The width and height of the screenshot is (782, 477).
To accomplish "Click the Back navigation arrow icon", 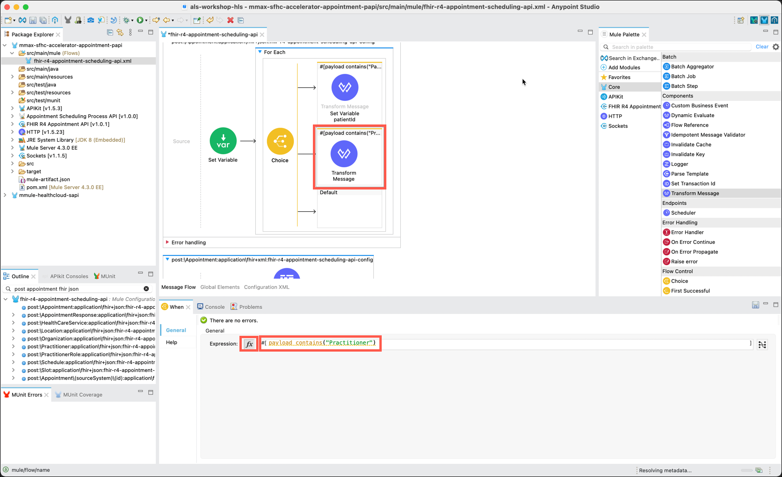I will pos(166,20).
